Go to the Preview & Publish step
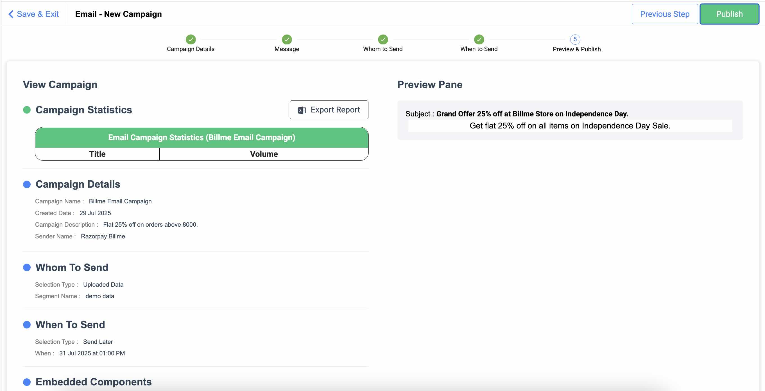This screenshot has height=391, width=765. pyautogui.click(x=576, y=49)
